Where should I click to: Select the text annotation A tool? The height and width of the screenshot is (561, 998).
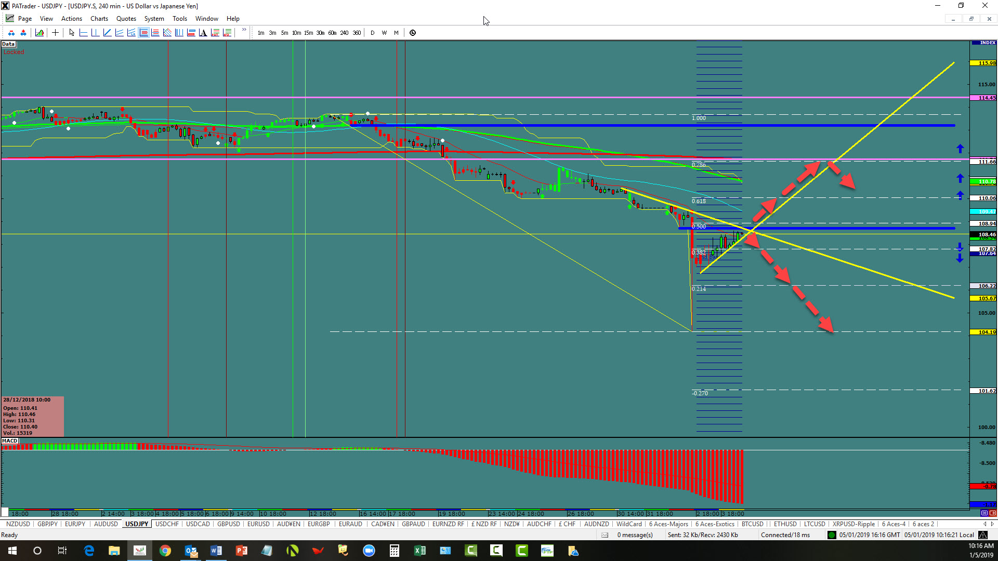[x=203, y=33]
